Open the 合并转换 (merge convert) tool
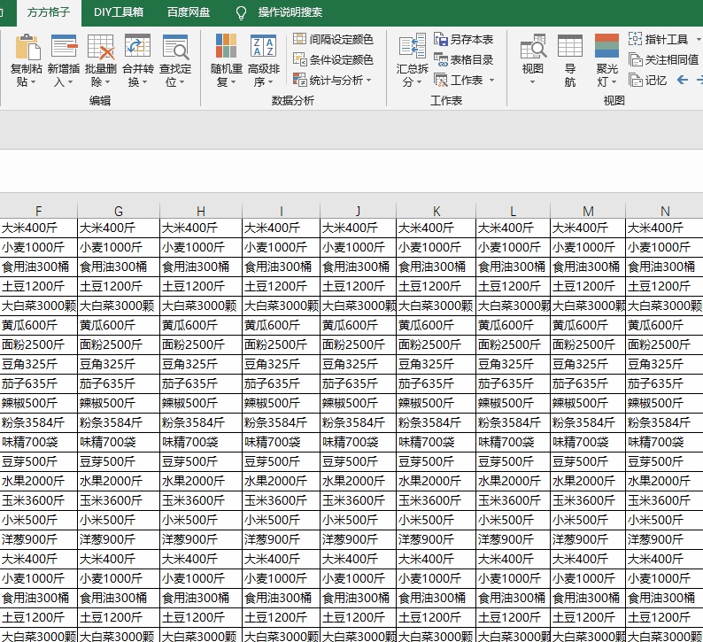This screenshot has height=642, width=703. click(x=137, y=48)
